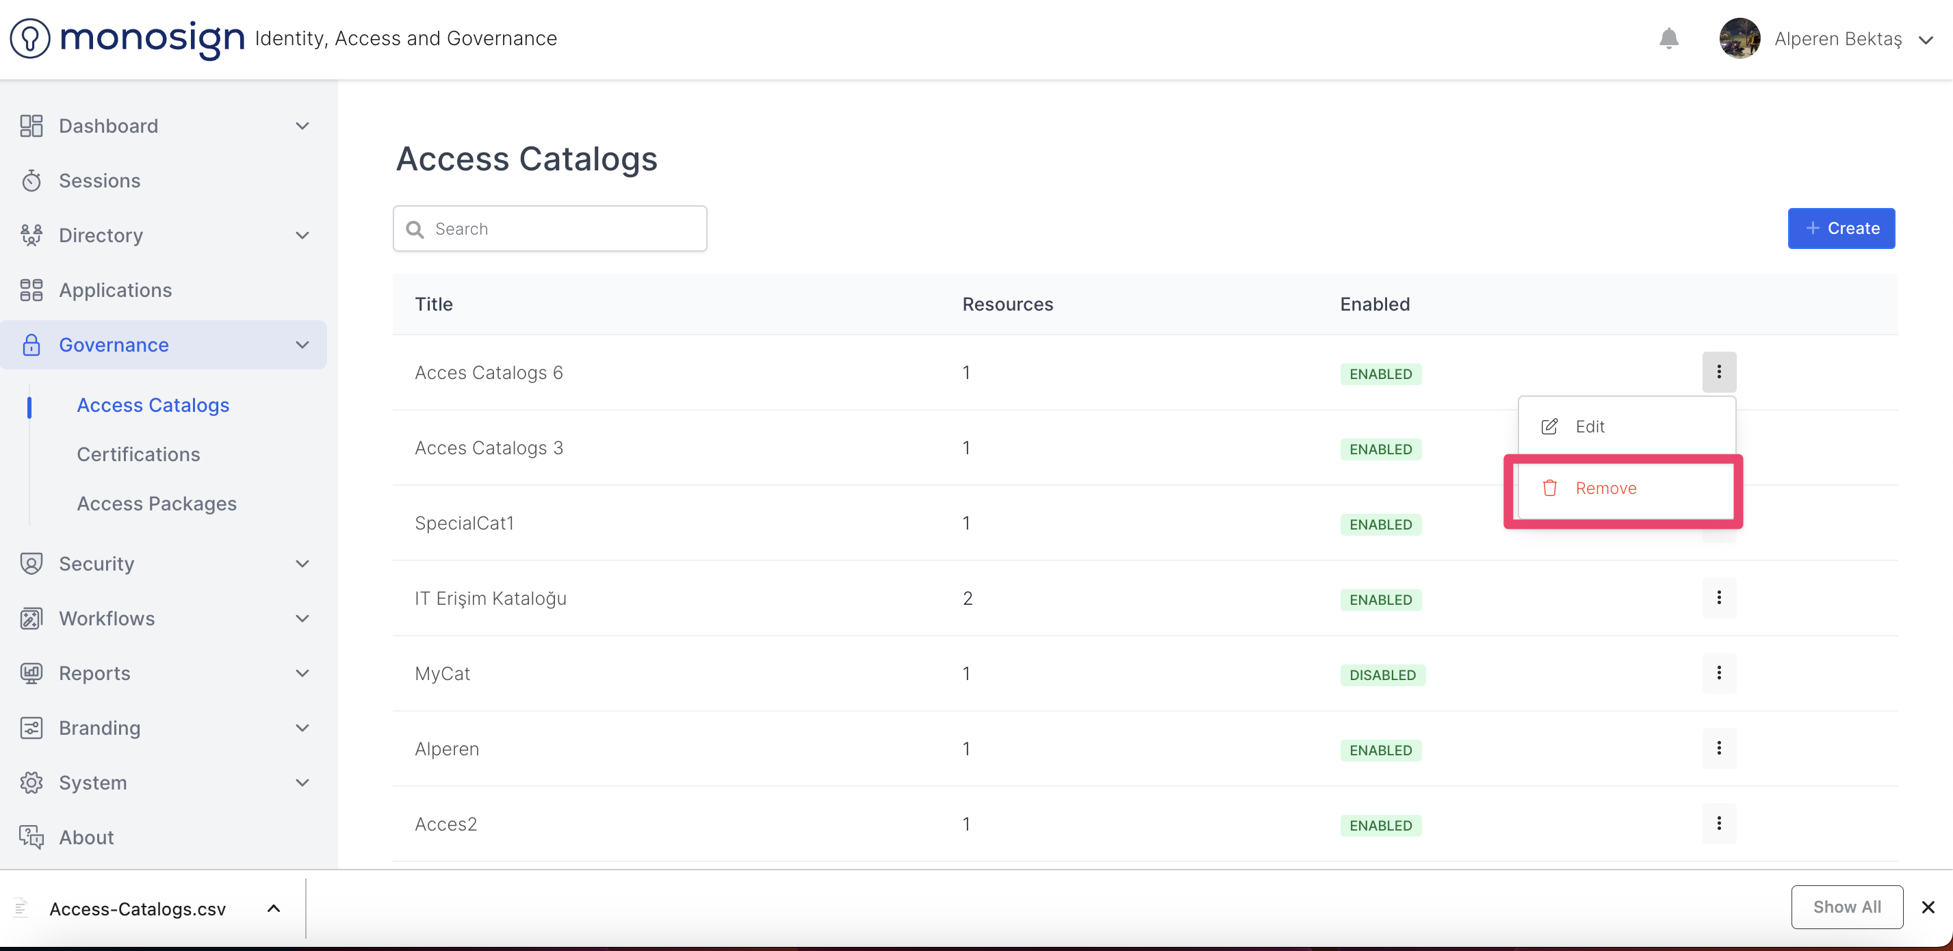Click the notification bell icon

point(1668,38)
